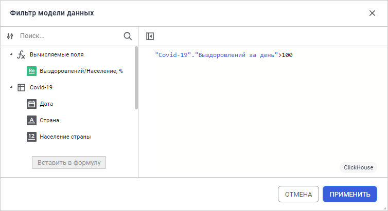Click the filter settings icon beside search

[x=10, y=36]
